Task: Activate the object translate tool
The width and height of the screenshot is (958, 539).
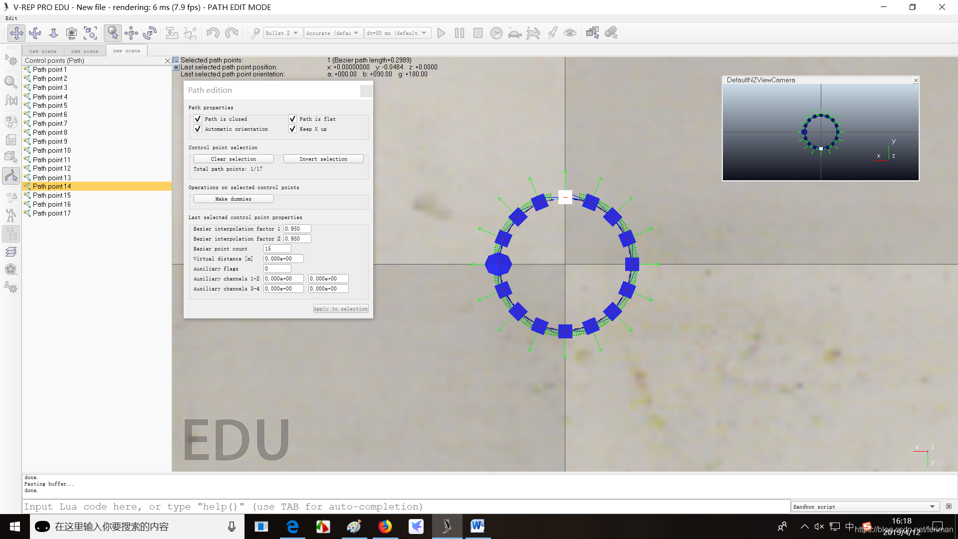Action: click(x=131, y=33)
